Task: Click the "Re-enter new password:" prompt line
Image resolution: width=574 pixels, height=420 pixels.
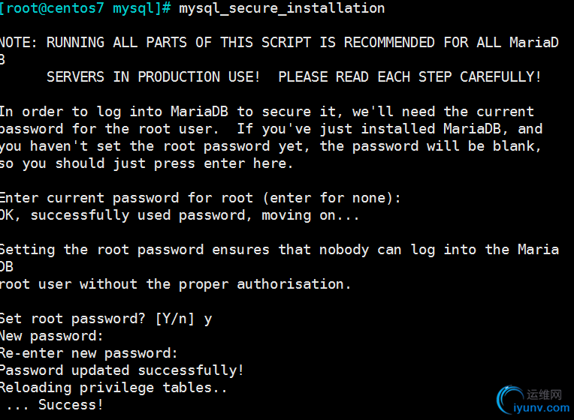Action: tap(89, 353)
